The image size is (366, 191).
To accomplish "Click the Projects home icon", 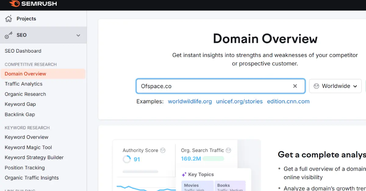I will click(9, 19).
